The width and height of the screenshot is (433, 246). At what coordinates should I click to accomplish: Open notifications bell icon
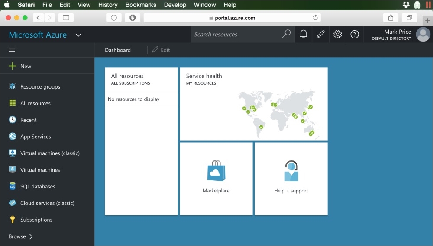(304, 34)
